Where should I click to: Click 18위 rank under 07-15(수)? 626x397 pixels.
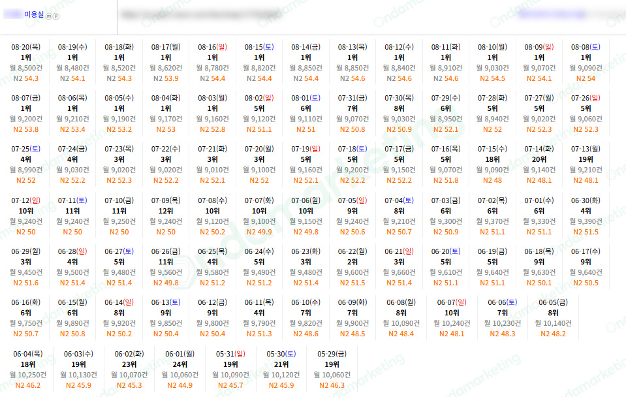click(493, 159)
